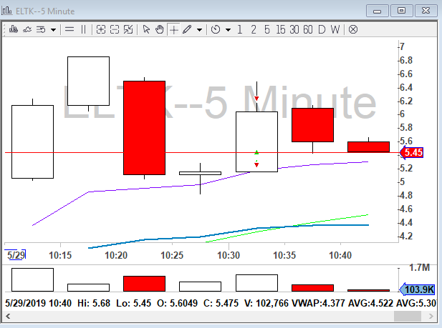442x328 pixels.
Task: Switch chart to 30 minute interval
Action: pos(294,29)
